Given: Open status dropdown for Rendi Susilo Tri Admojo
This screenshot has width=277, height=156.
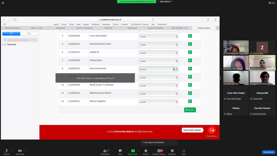Looking at the screenshot, I should coord(158,86).
